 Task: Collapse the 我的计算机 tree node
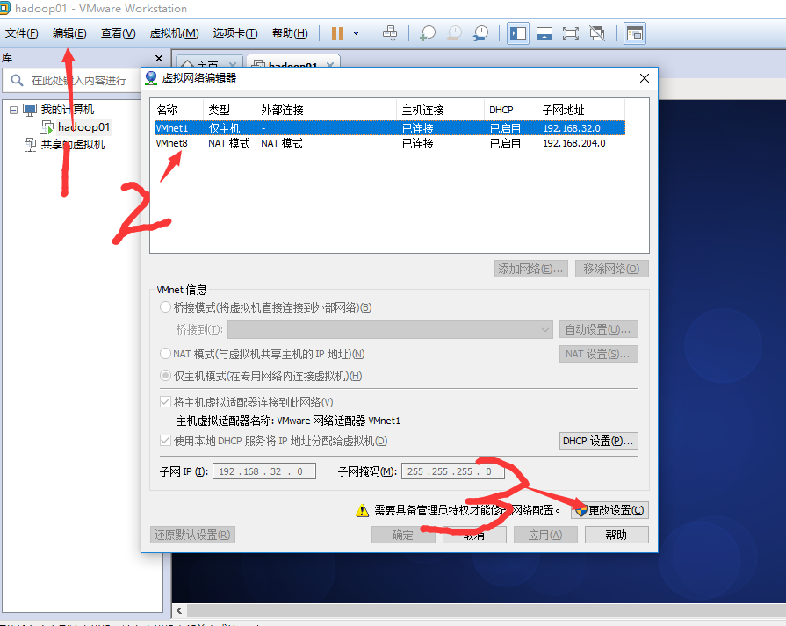tap(13, 110)
